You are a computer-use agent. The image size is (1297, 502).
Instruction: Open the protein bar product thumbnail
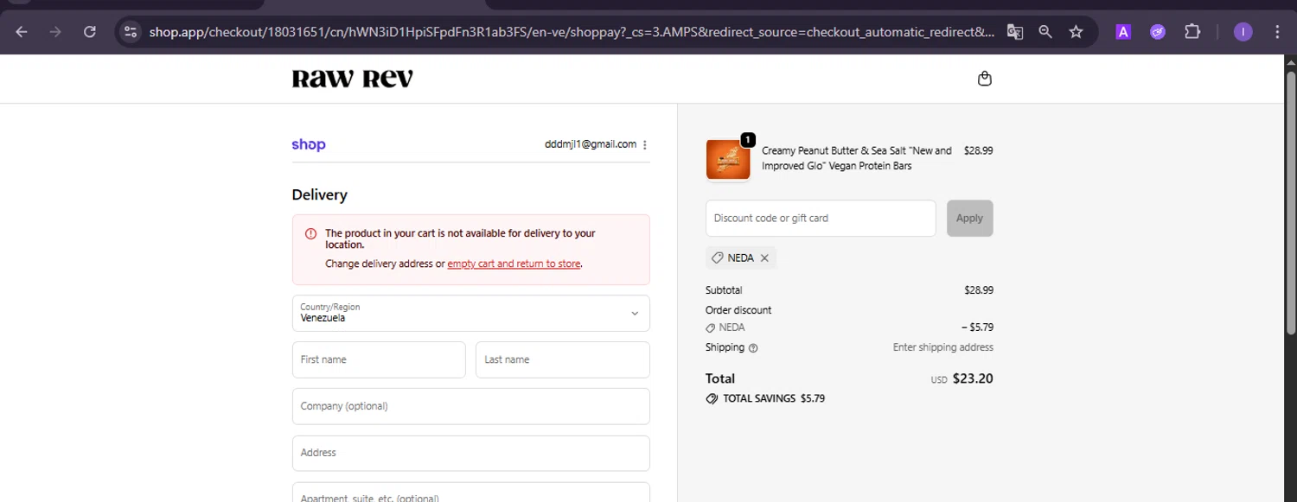[x=728, y=160]
